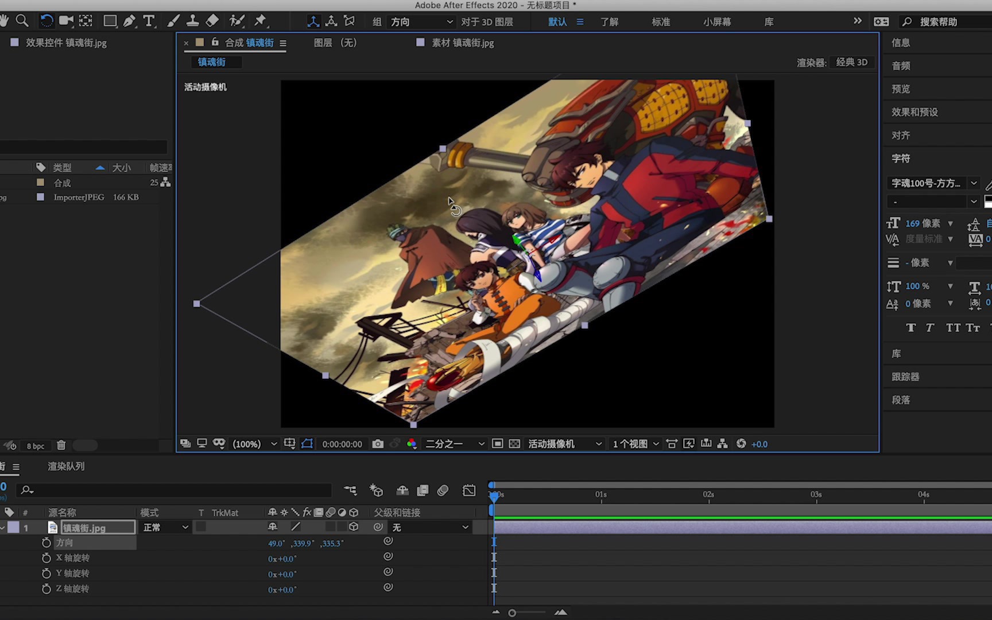Toggle the stopwatch on X 轴旋转
The image size is (992, 620).
46,557
